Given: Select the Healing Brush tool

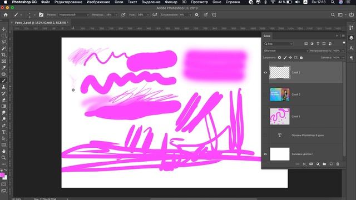Looking at the screenshot, I should 4,74.
